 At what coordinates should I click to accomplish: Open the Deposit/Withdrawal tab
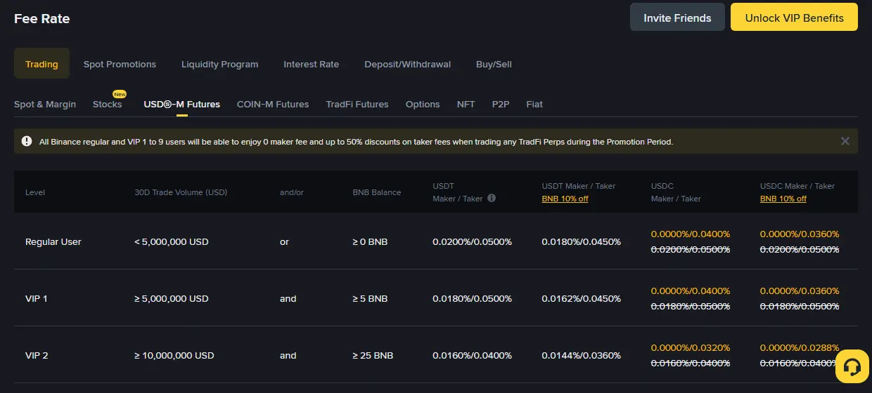[407, 64]
